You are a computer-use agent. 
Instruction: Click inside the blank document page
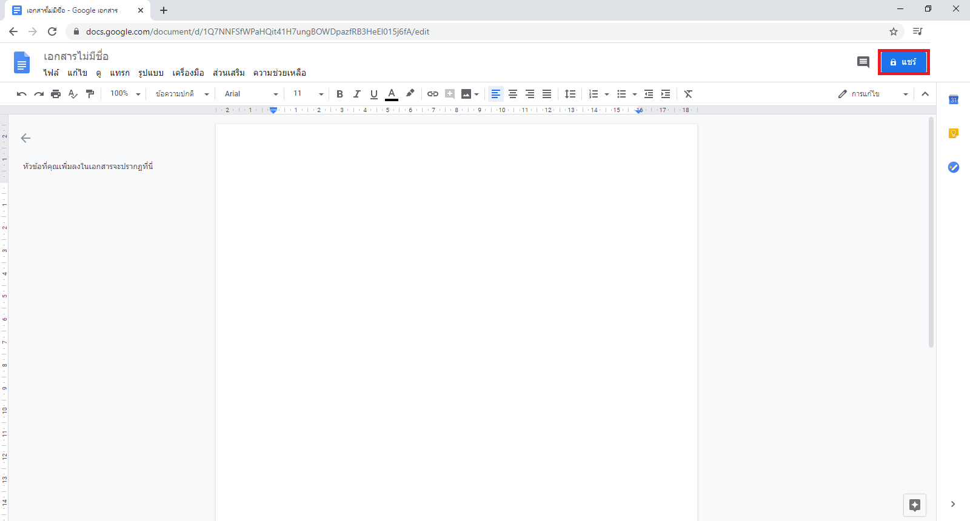click(x=457, y=321)
